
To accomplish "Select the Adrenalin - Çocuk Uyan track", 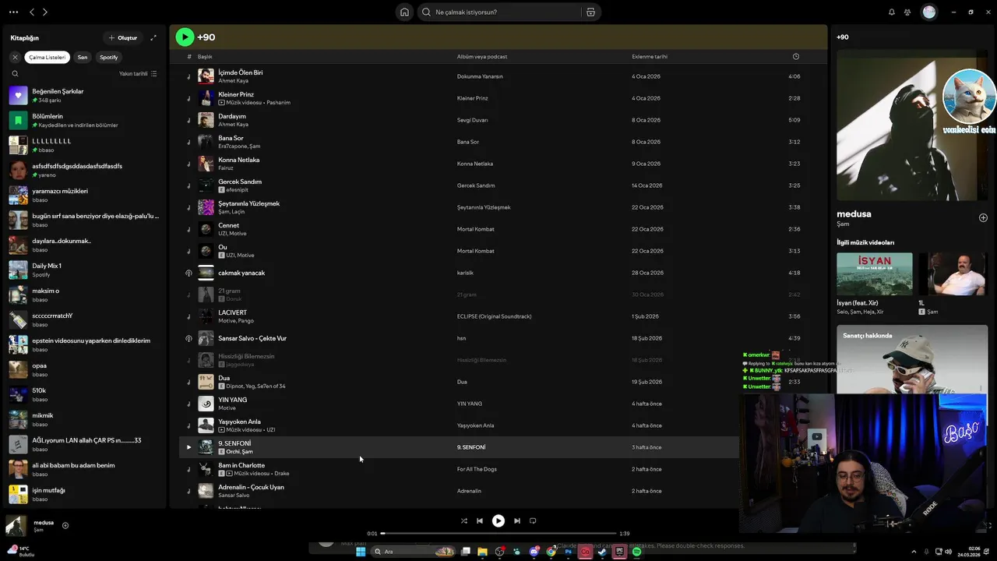I will coord(251,487).
